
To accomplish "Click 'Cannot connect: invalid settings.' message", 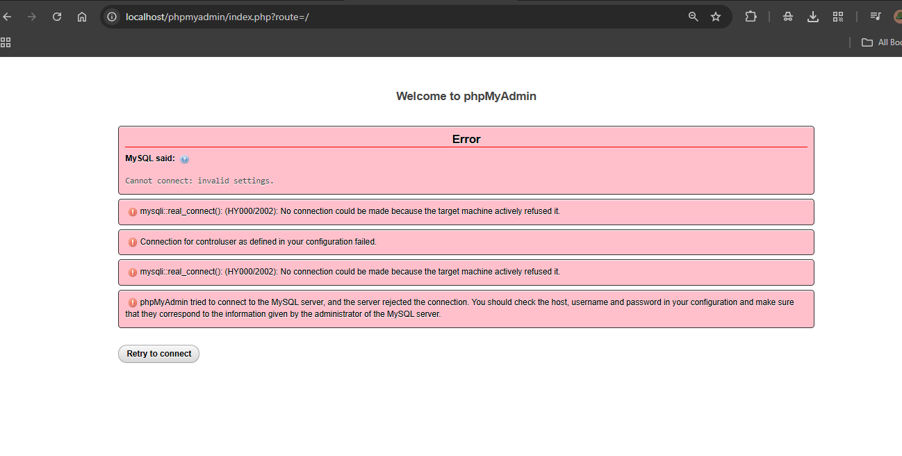I will 199,181.
